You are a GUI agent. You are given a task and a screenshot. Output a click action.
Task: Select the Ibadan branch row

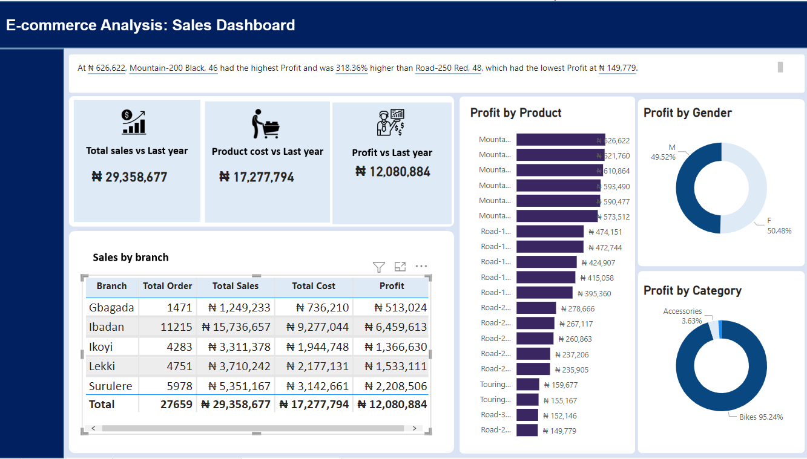(257, 327)
